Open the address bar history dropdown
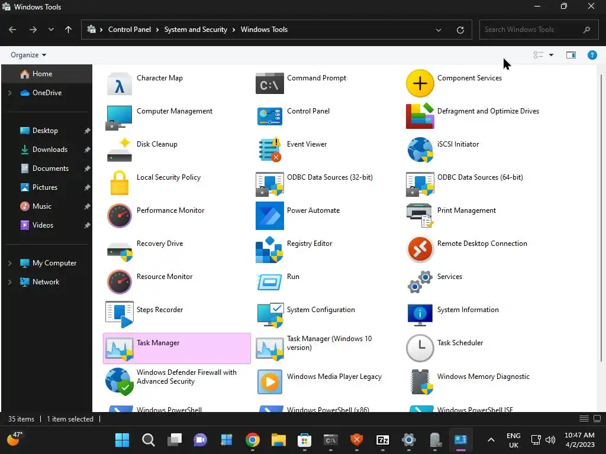This screenshot has width=606, height=454. [439, 30]
